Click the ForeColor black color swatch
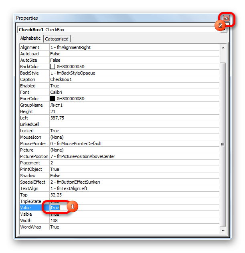 point(53,99)
